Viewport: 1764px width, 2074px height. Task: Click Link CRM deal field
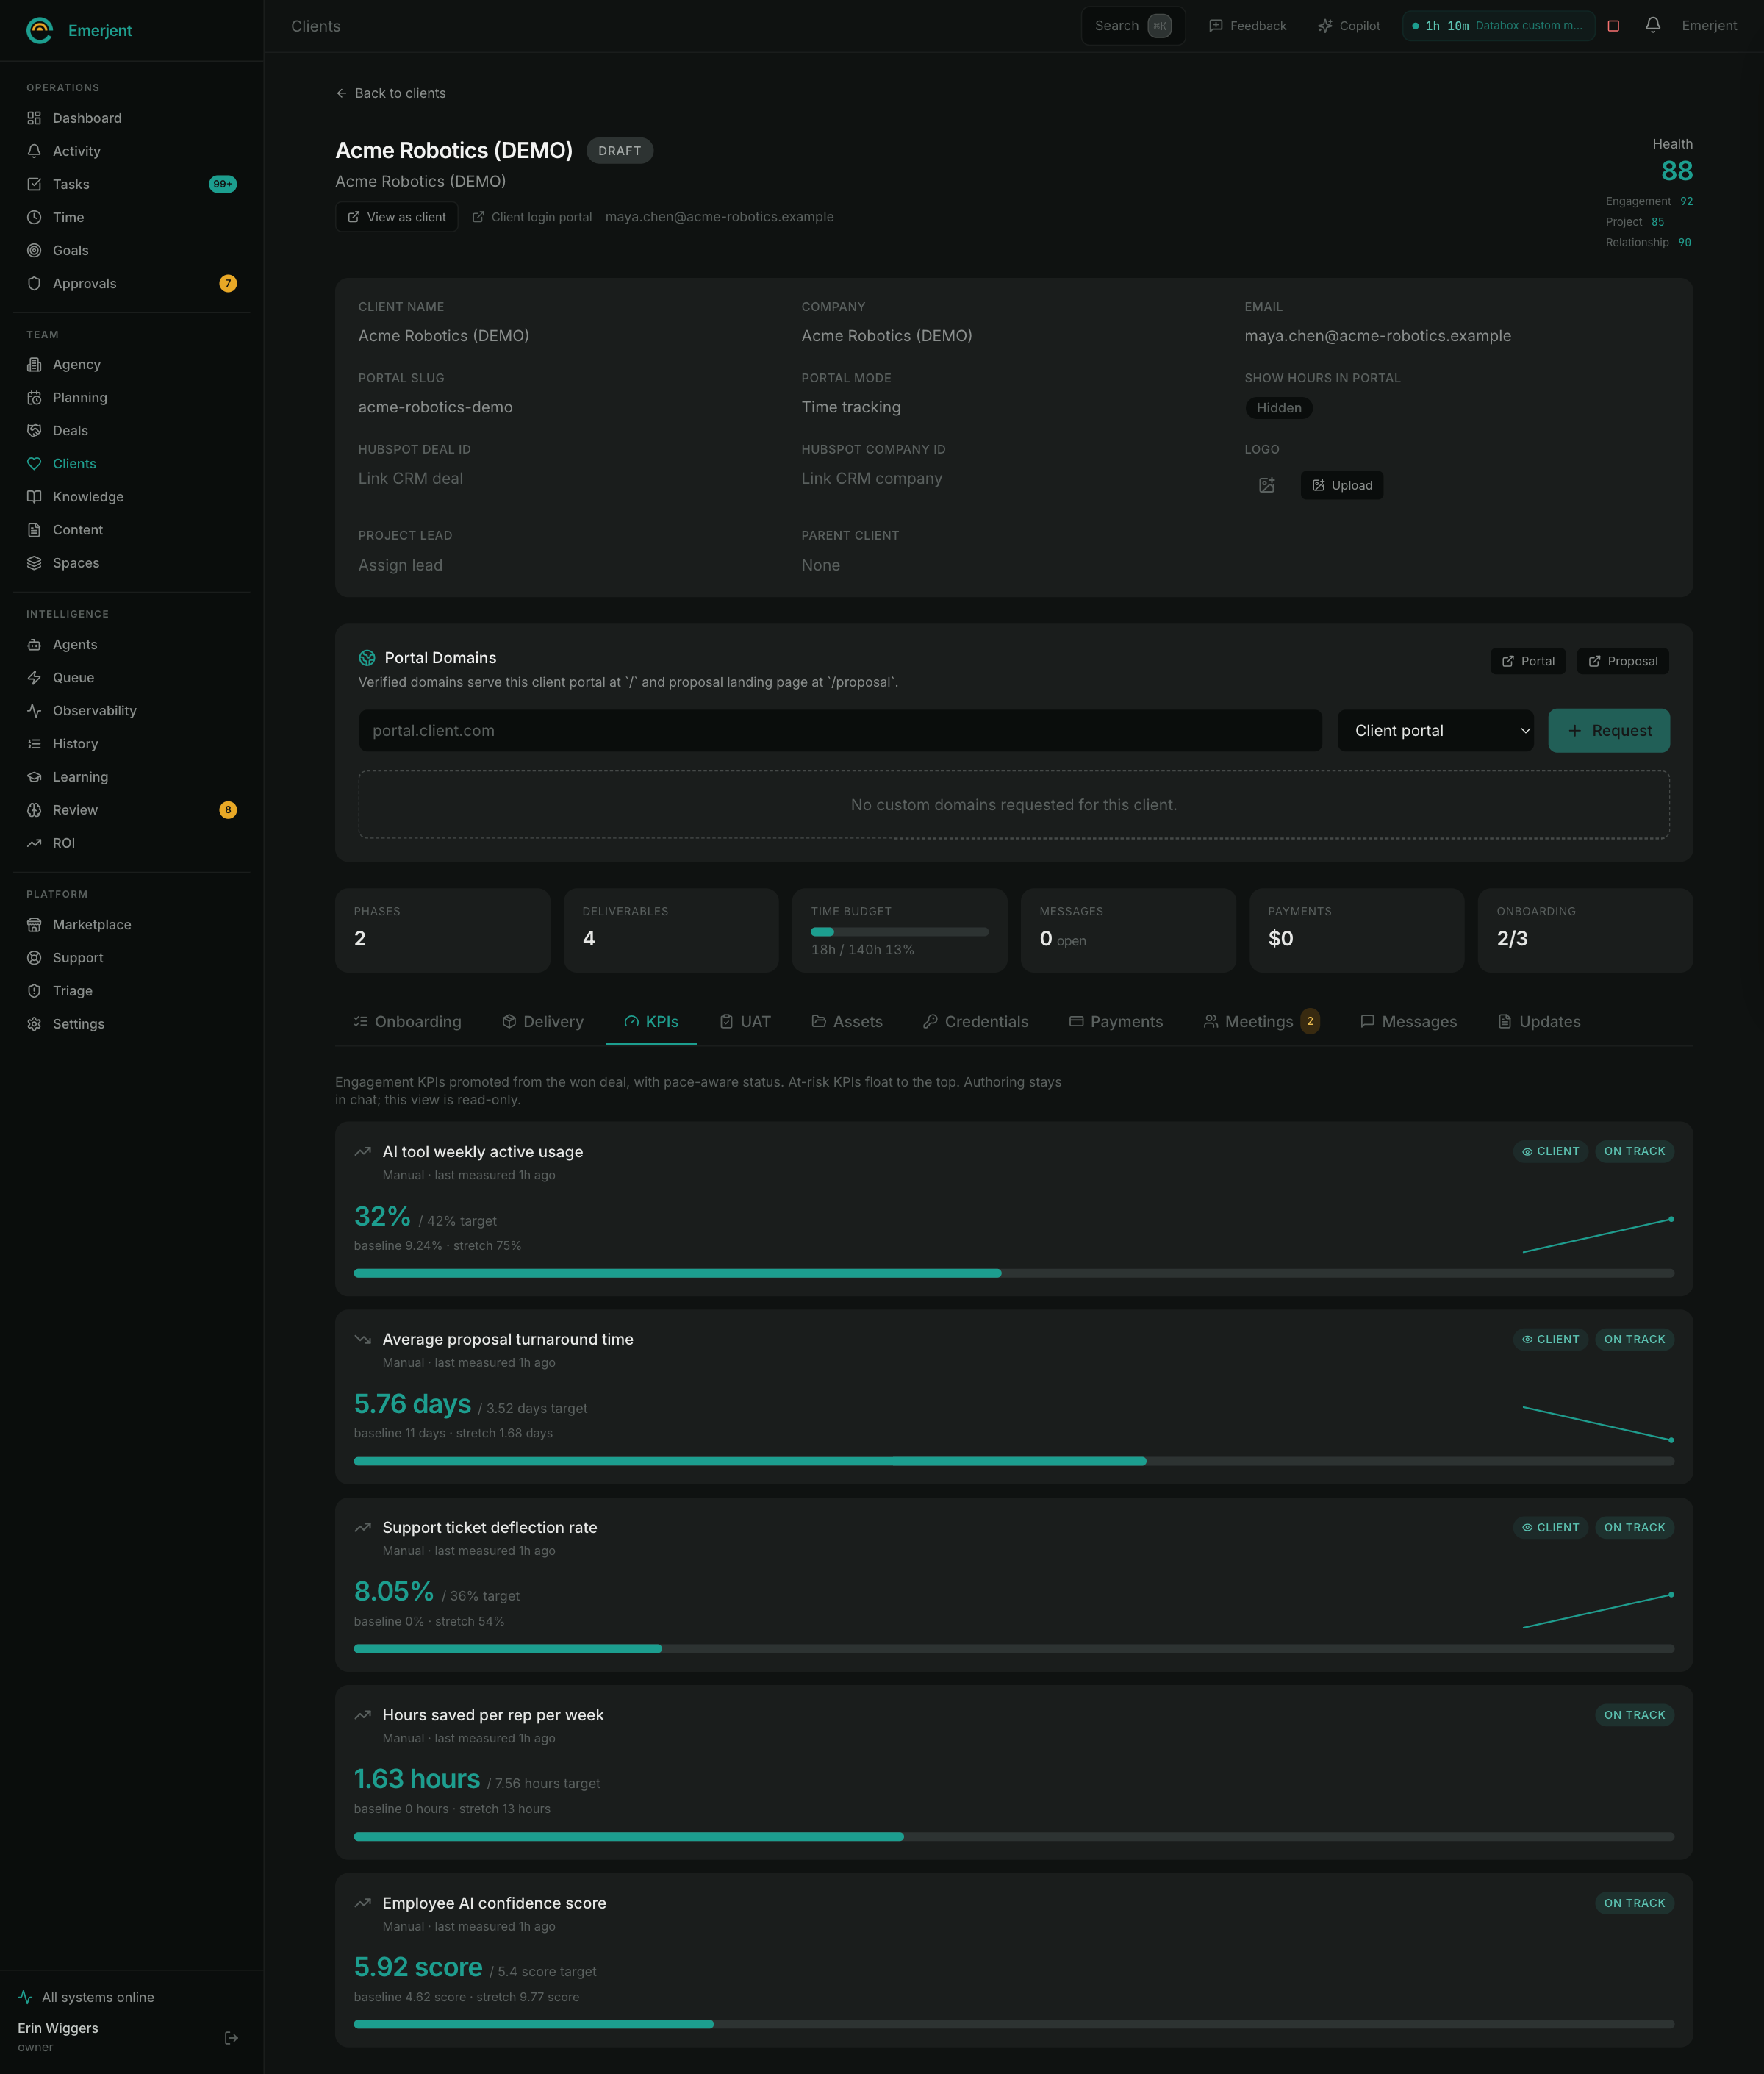click(411, 478)
